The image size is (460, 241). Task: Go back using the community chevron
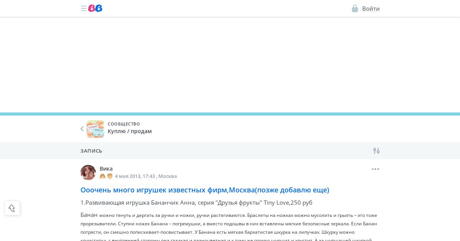(82, 129)
